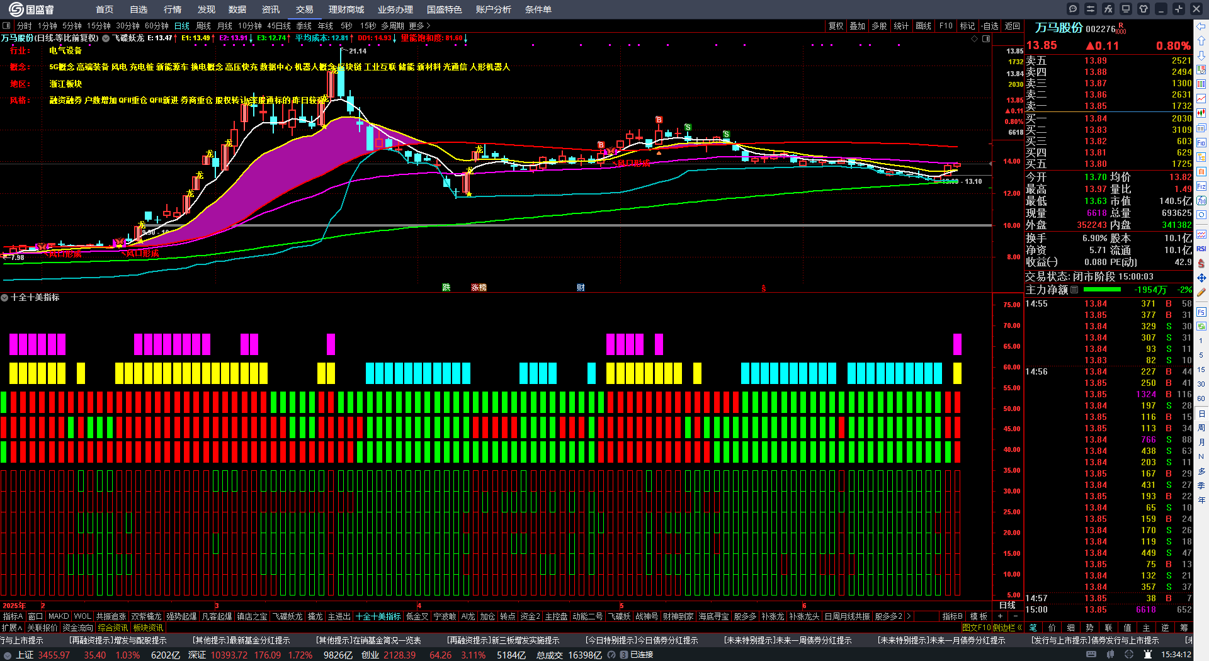1209x661 pixels.
Task: Switch chart period to 分时
Action: [x=25, y=26]
